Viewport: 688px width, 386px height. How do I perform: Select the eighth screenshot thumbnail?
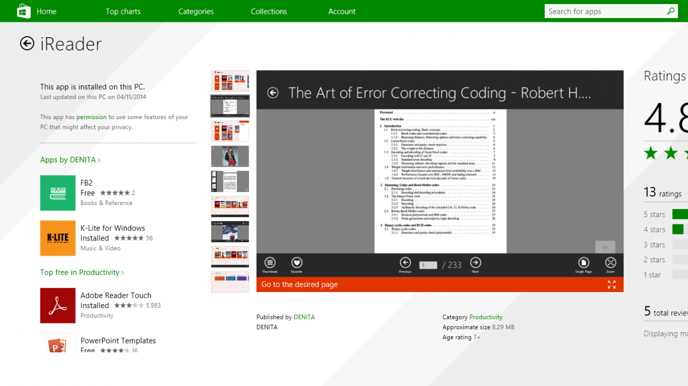click(230, 257)
